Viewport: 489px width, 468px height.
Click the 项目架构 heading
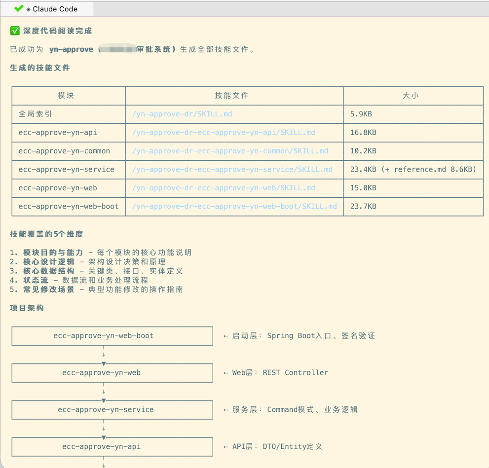(x=27, y=308)
